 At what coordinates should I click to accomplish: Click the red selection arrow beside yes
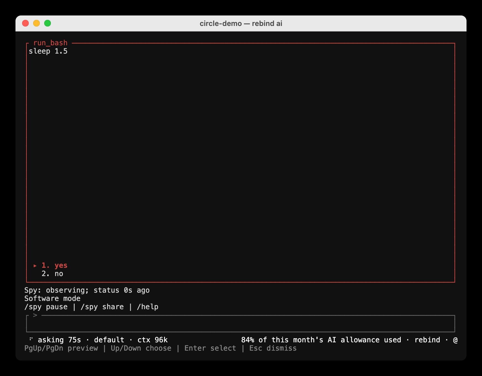tap(35, 266)
